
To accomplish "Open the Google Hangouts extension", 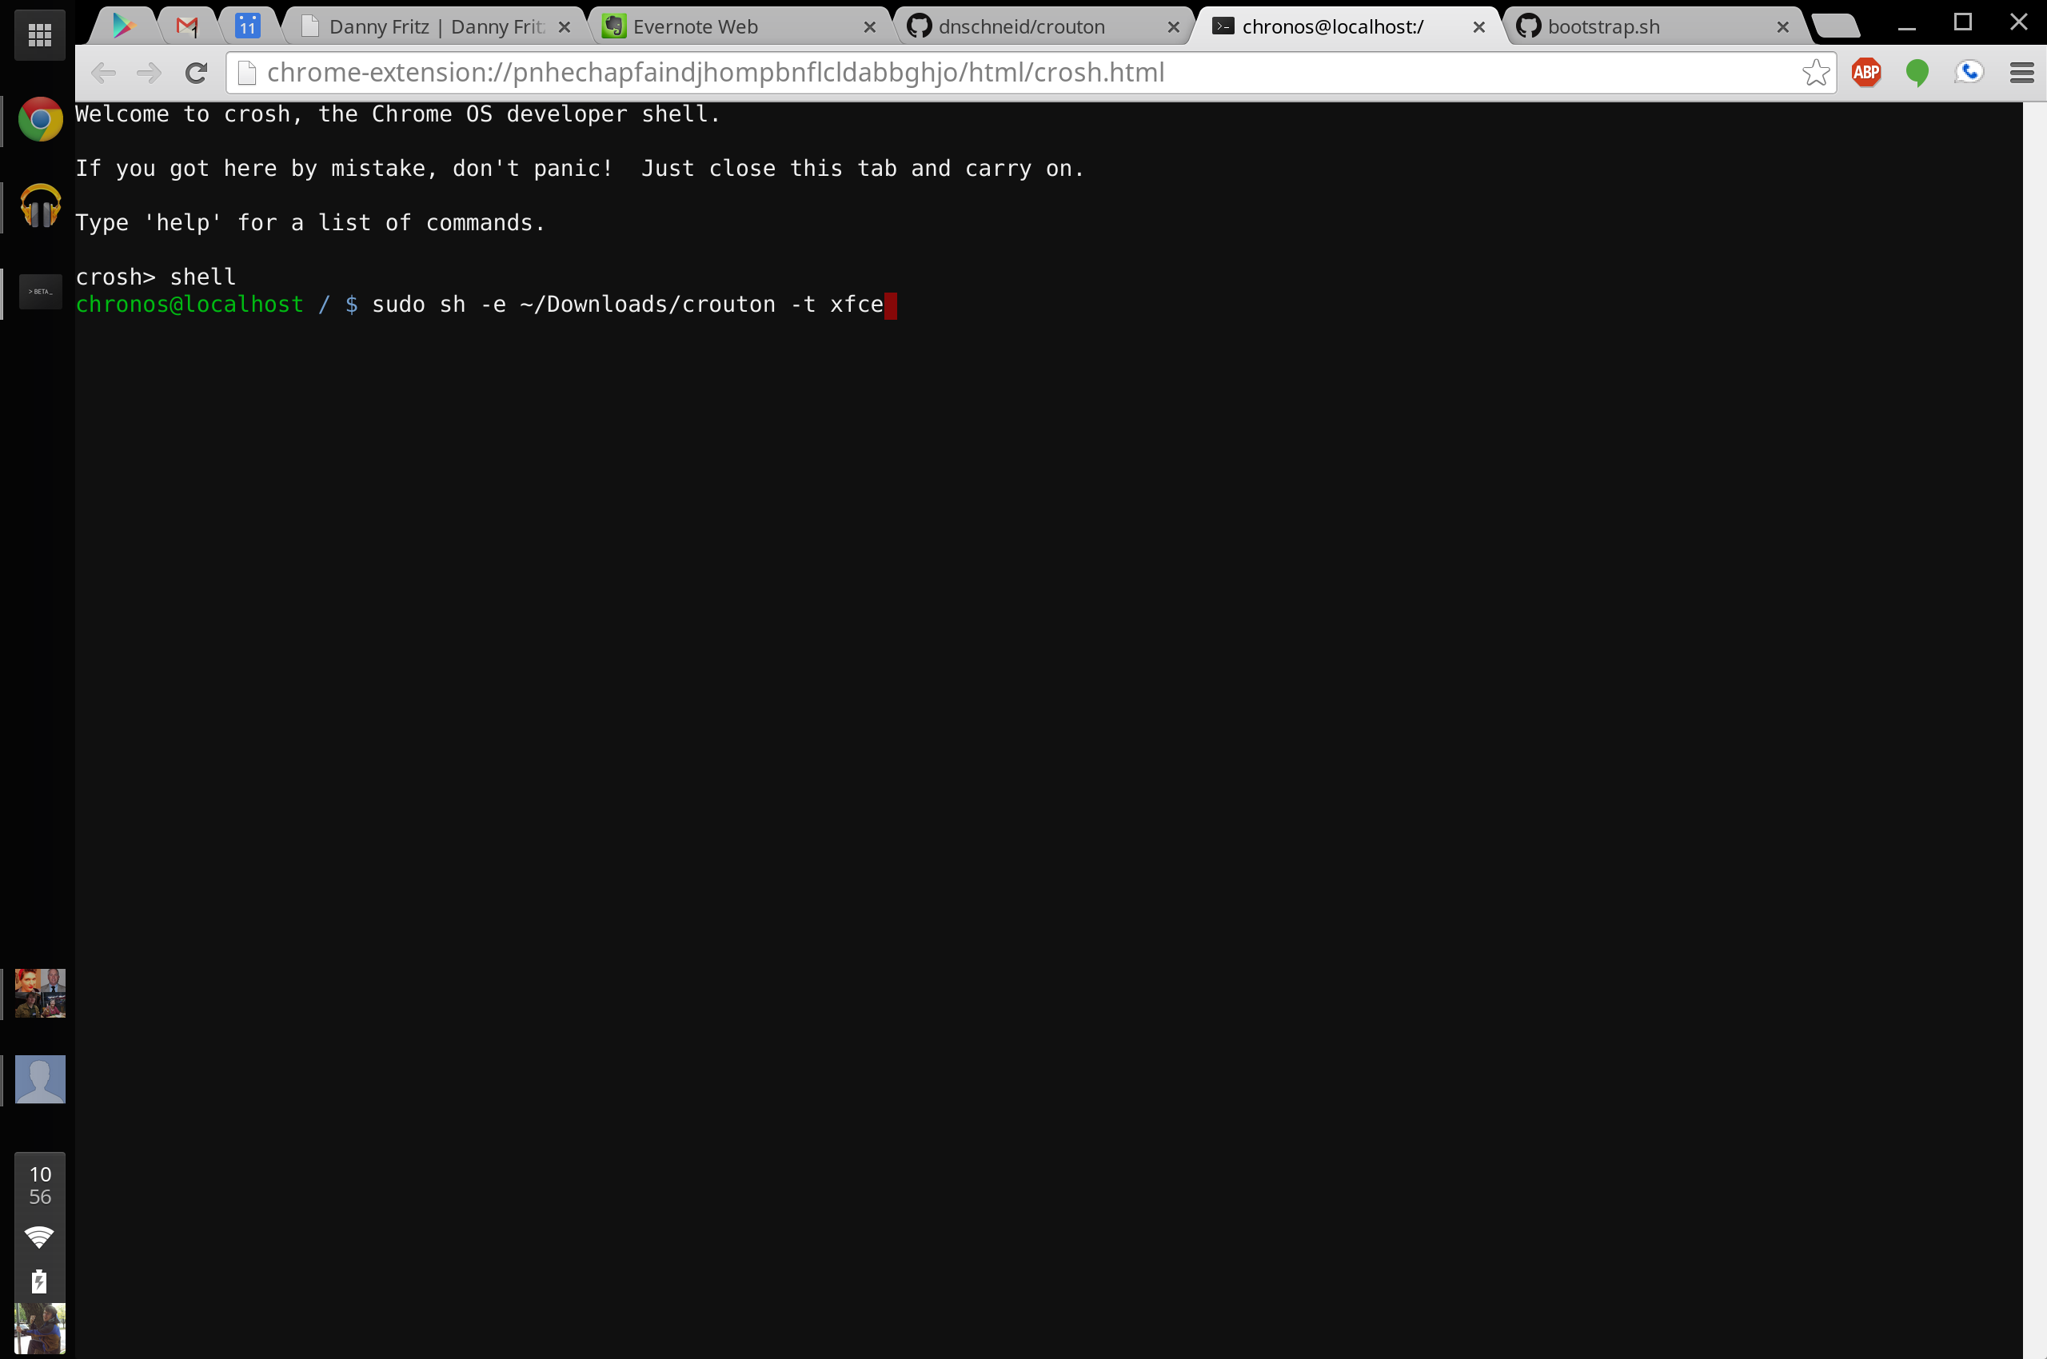I will point(1917,73).
